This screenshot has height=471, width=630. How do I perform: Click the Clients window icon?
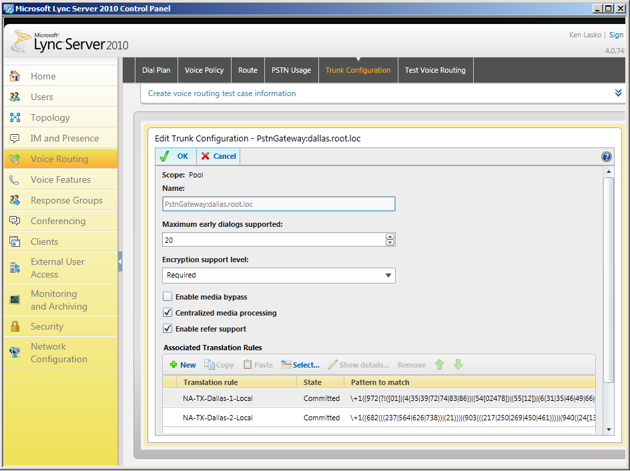(x=15, y=242)
